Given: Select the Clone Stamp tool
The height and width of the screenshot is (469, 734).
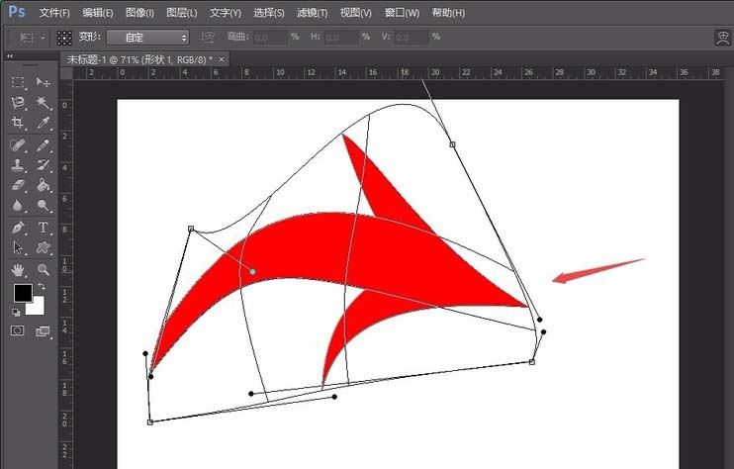Looking at the screenshot, I should click(18, 165).
